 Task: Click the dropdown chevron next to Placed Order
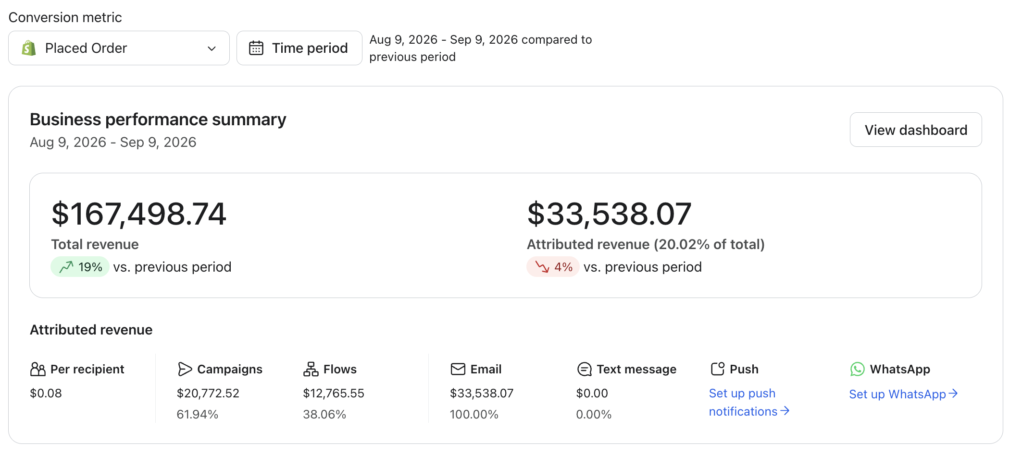[x=212, y=48]
